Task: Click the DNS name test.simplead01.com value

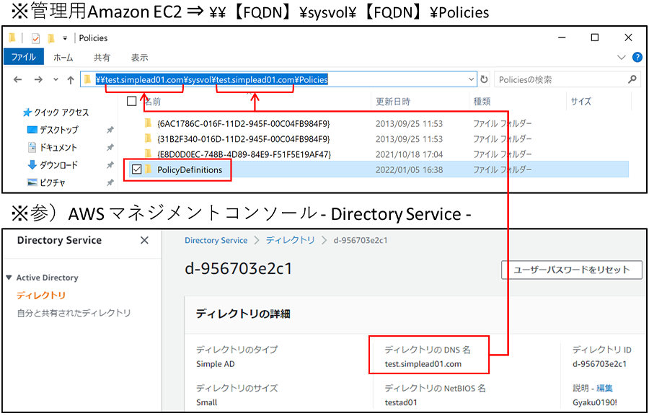Action: (x=423, y=364)
